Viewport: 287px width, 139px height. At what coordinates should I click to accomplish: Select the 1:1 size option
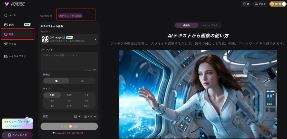point(69,100)
